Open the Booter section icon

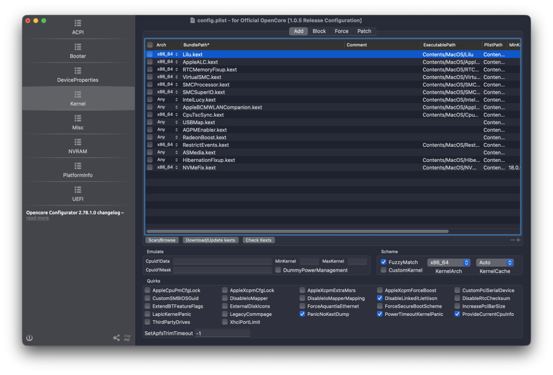click(78, 47)
